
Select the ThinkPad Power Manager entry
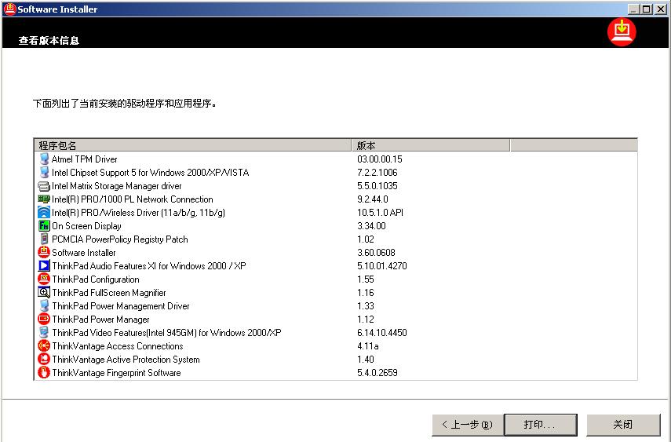[100, 319]
